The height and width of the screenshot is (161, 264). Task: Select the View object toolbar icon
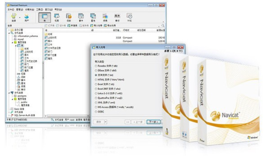[57, 18]
